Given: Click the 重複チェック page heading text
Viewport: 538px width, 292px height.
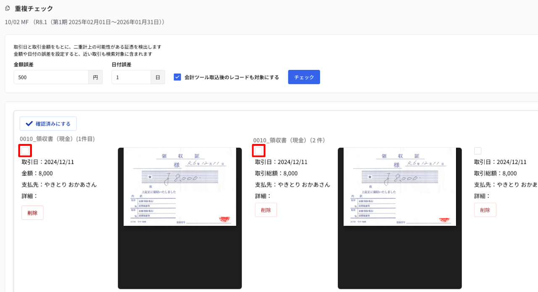Looking at the screenshot, I should (x=34, y=8).
